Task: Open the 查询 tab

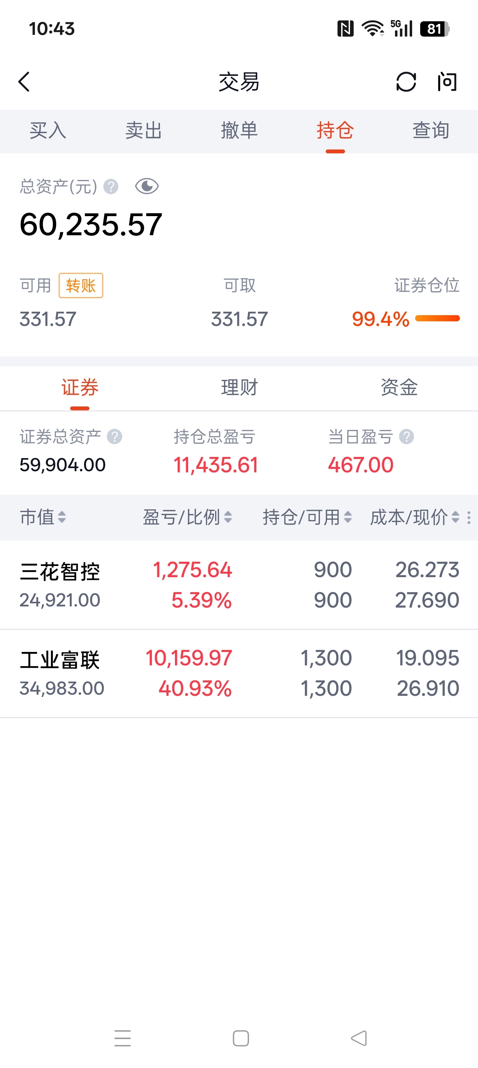Action: pyautogui.click(x=431, y=131)
